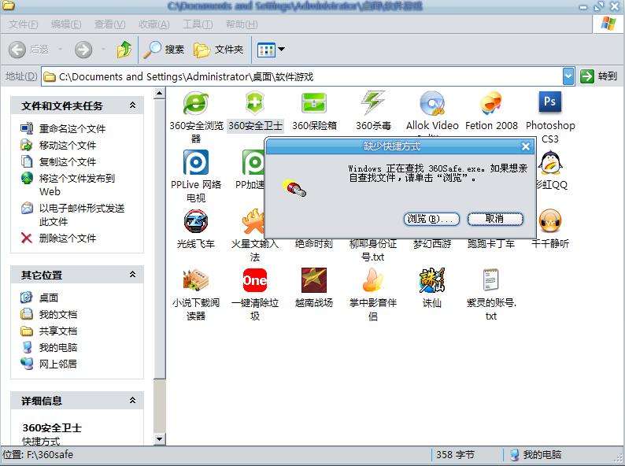This screenshot has height=466, width=625.
Task: Select the 柳耶身份证号.txt file label
Action: (372, 250)
